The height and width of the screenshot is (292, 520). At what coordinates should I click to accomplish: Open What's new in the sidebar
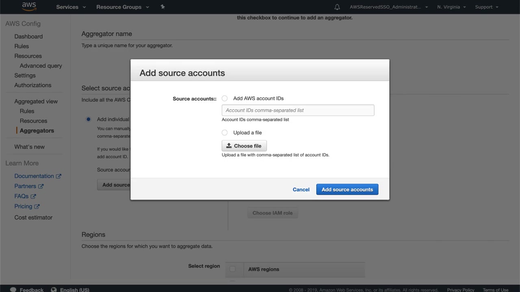click(30, 147)
